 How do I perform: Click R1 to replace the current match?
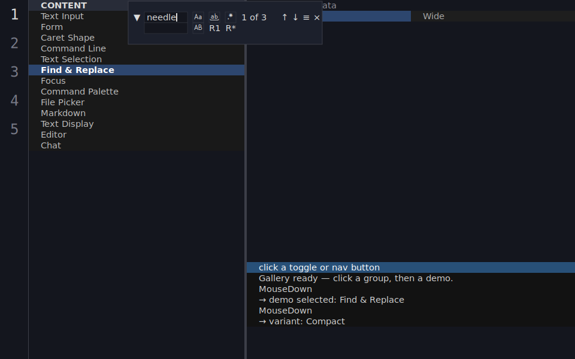(214, 28)
